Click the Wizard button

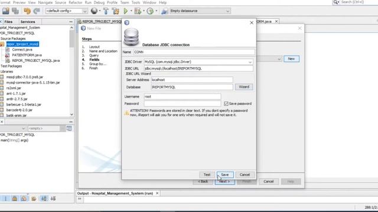pos(244,87)
